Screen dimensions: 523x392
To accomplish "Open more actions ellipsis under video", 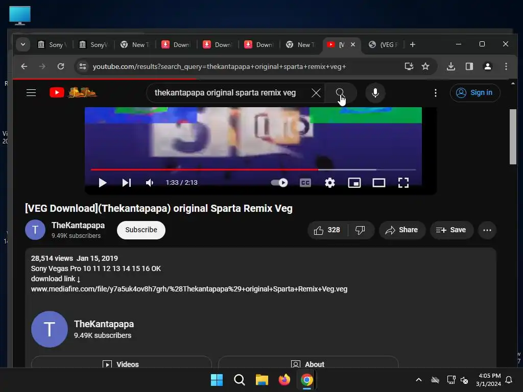I will [487, 230].
